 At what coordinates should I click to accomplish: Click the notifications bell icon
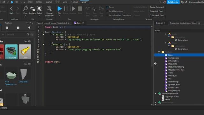point(164,2)
